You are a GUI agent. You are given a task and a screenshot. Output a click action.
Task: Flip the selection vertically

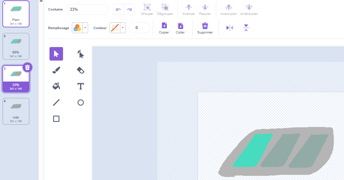click(x=246, y=28)
